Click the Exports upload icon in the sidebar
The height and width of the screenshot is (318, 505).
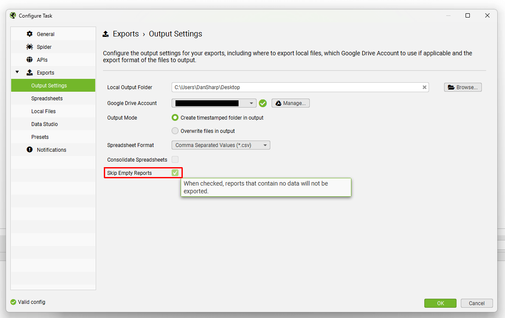pos(30,72)
